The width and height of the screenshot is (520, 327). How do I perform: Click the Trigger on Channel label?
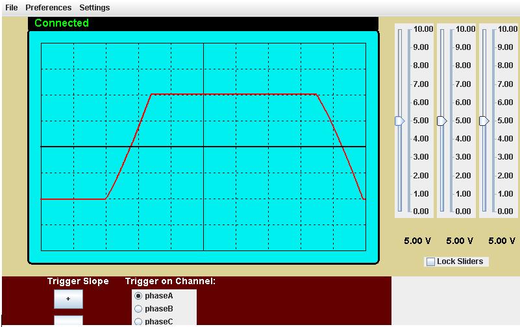pyautogui.click(x=170, y=282)
